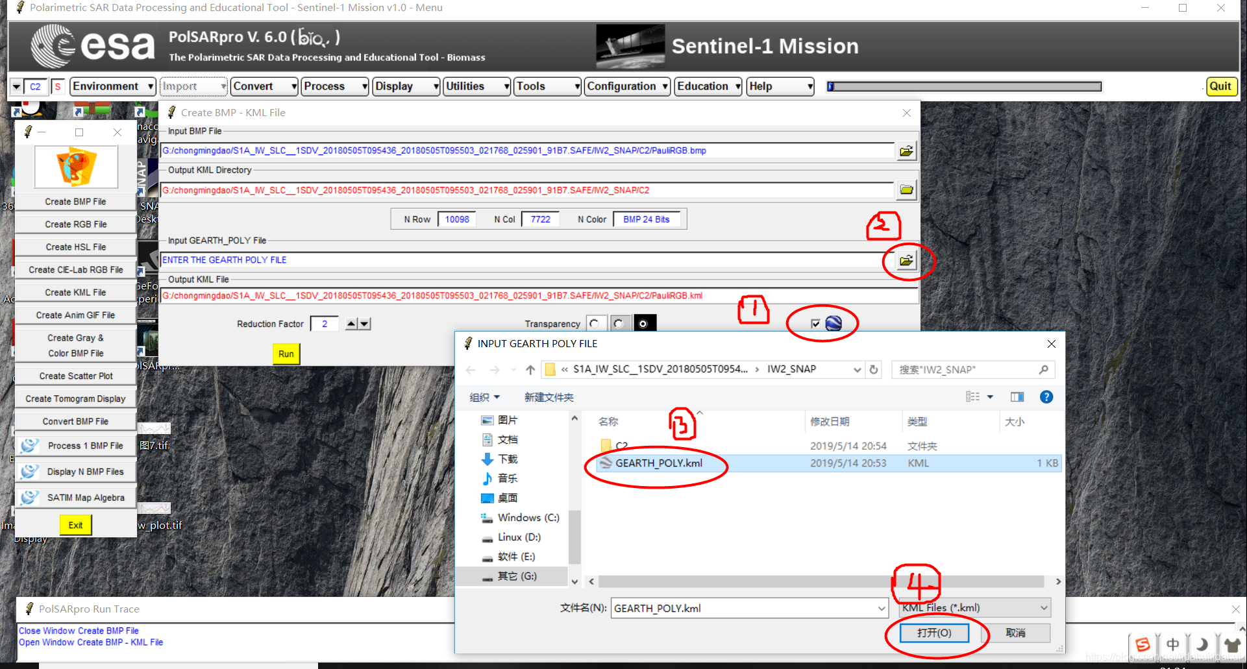
Task: Open the Import menu
Action: tap(193, 86)
